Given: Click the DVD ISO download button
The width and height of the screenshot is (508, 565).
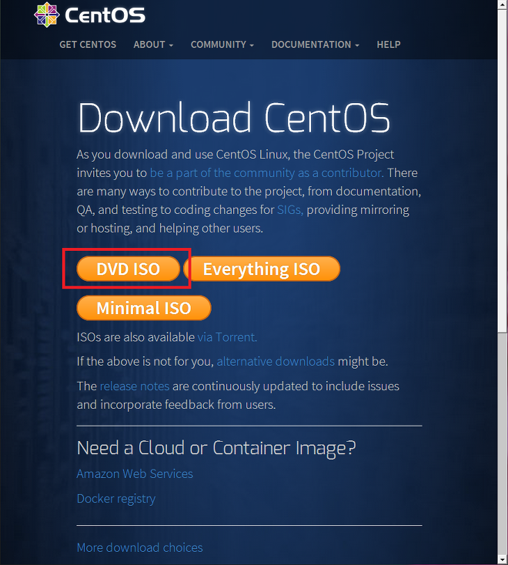Looking at the screenshot, I should 128,269.
